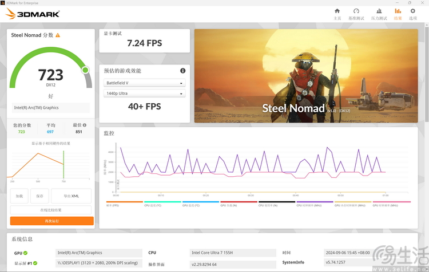
Task: Click the green display #1 status checkmark
Action: [x=35, y=263]
